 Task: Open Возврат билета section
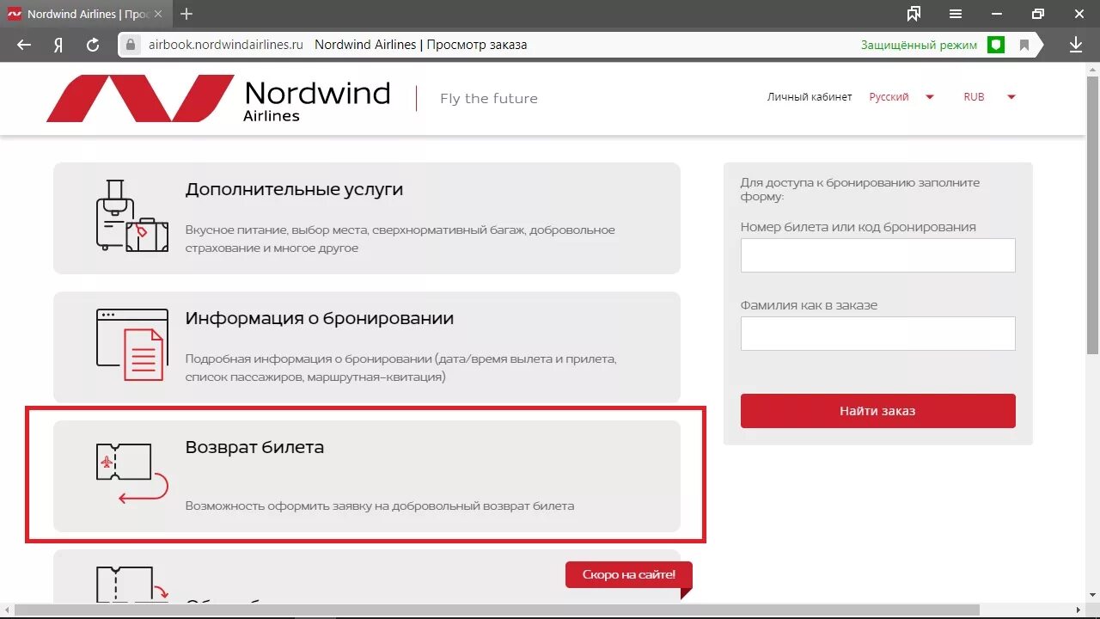click(x=367, y=476)
